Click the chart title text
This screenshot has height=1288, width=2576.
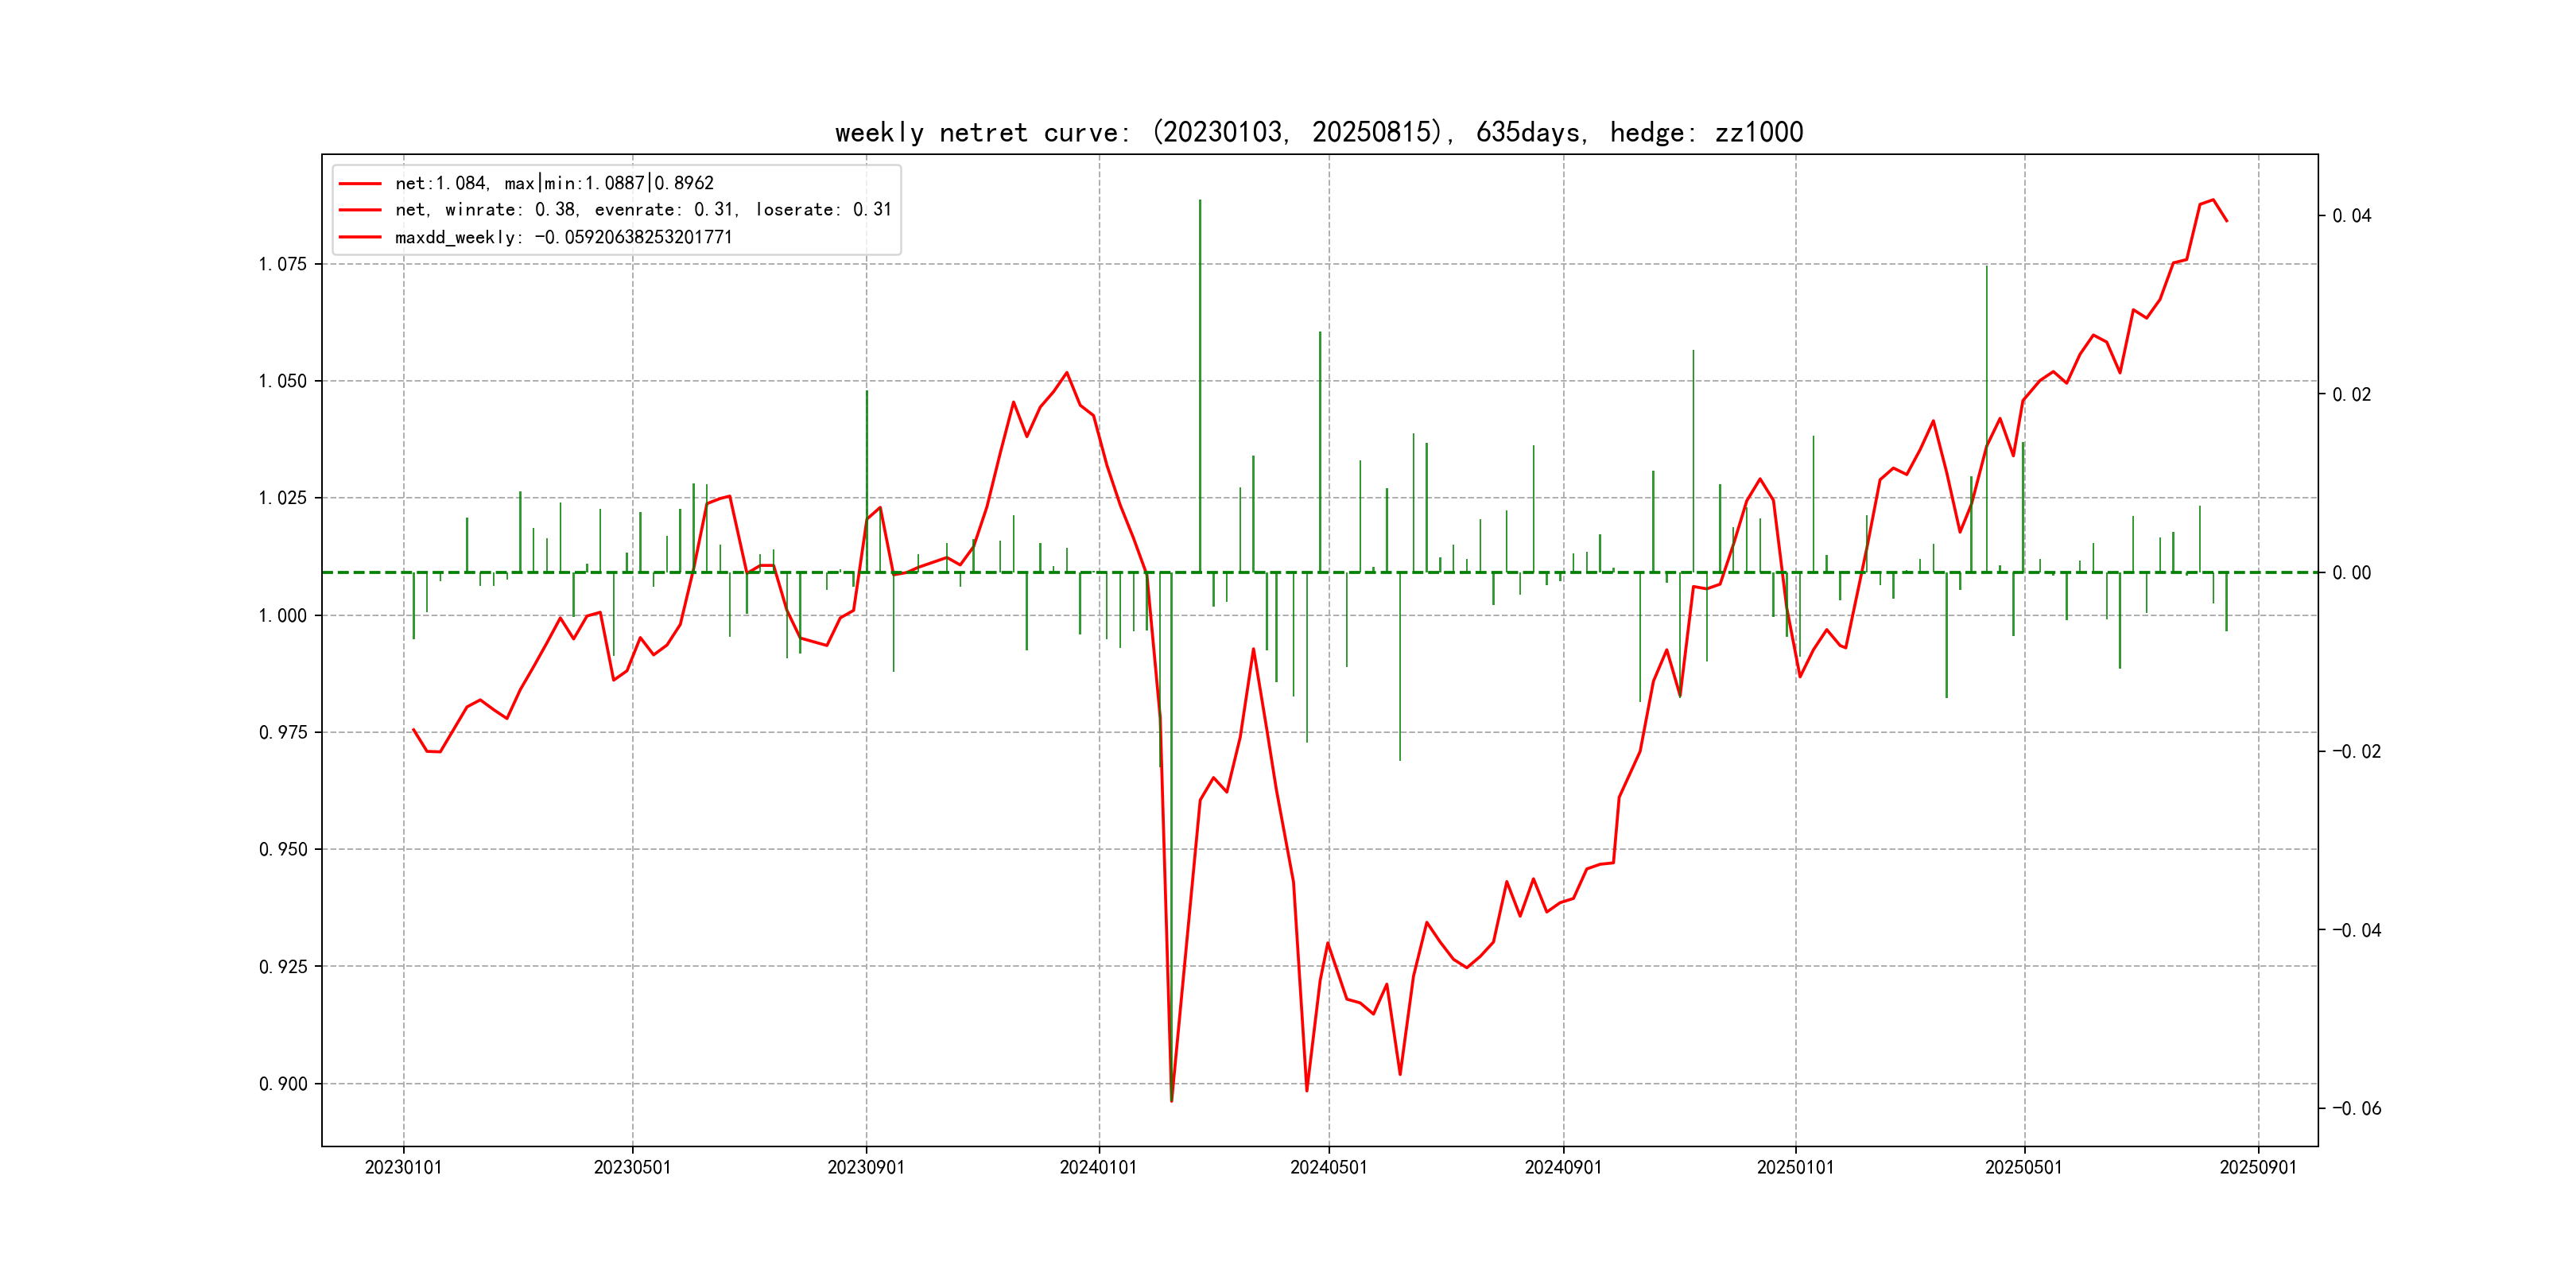click(x=1318, y=133)
